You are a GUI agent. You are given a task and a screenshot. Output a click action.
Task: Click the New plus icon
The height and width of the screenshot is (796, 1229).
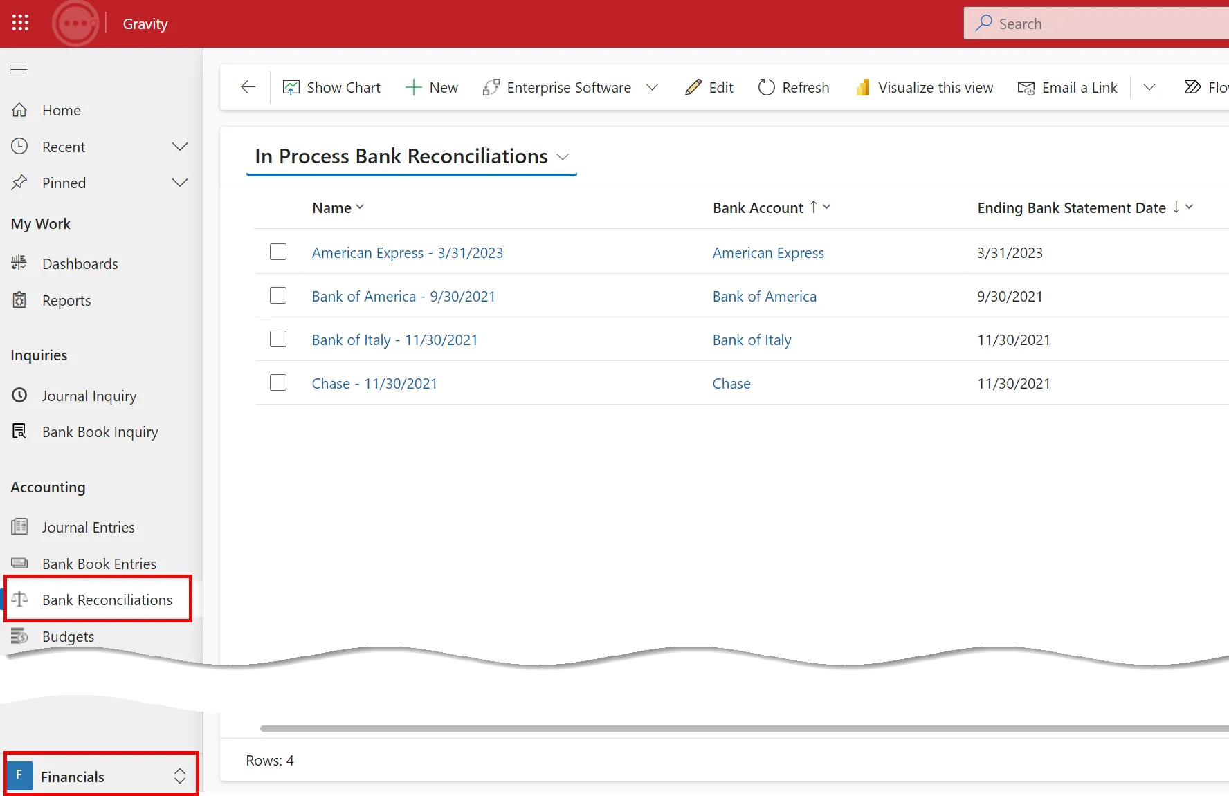pos(413,87)
